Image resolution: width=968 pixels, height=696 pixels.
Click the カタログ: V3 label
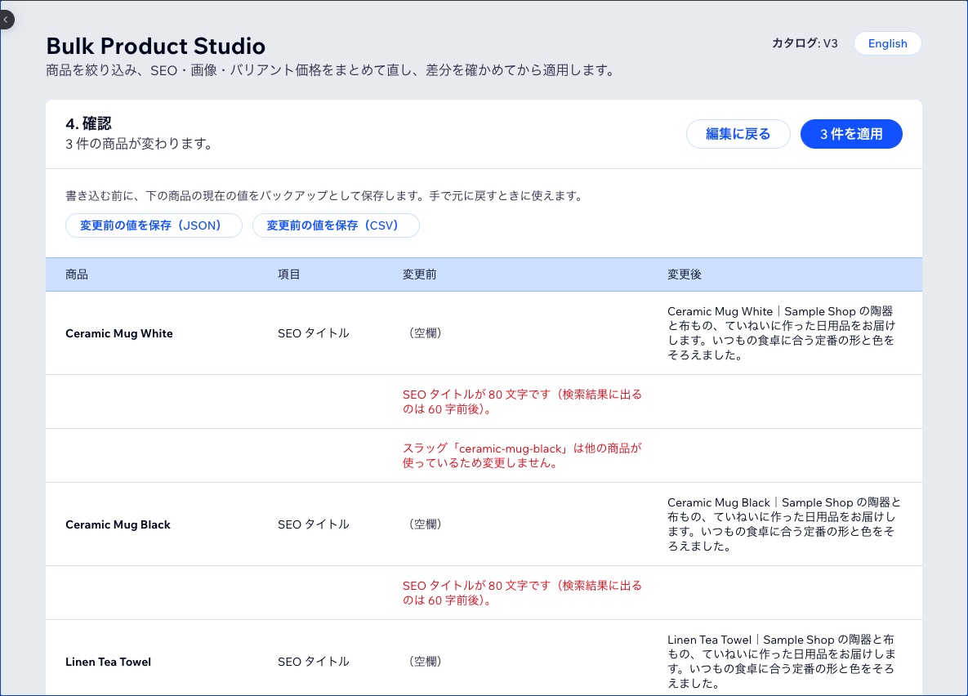coord(805,43)
